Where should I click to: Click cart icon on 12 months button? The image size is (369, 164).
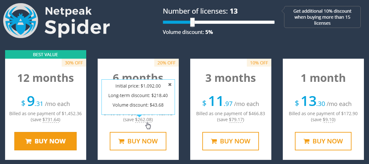[x=29, y=141]
